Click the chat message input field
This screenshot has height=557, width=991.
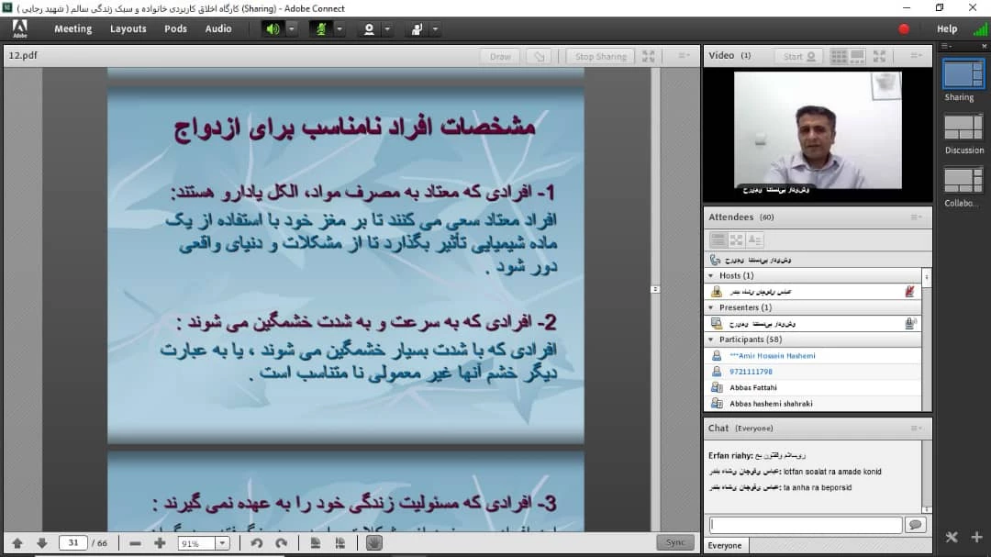pos(806,525)
